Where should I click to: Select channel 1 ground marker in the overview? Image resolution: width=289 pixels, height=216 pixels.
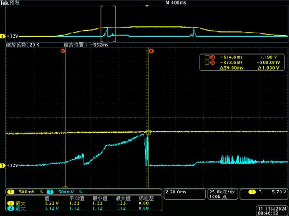2,36
